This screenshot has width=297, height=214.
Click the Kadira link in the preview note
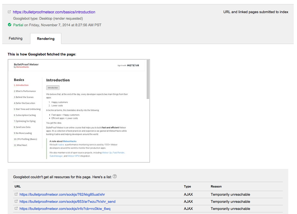tap(61, 145)
